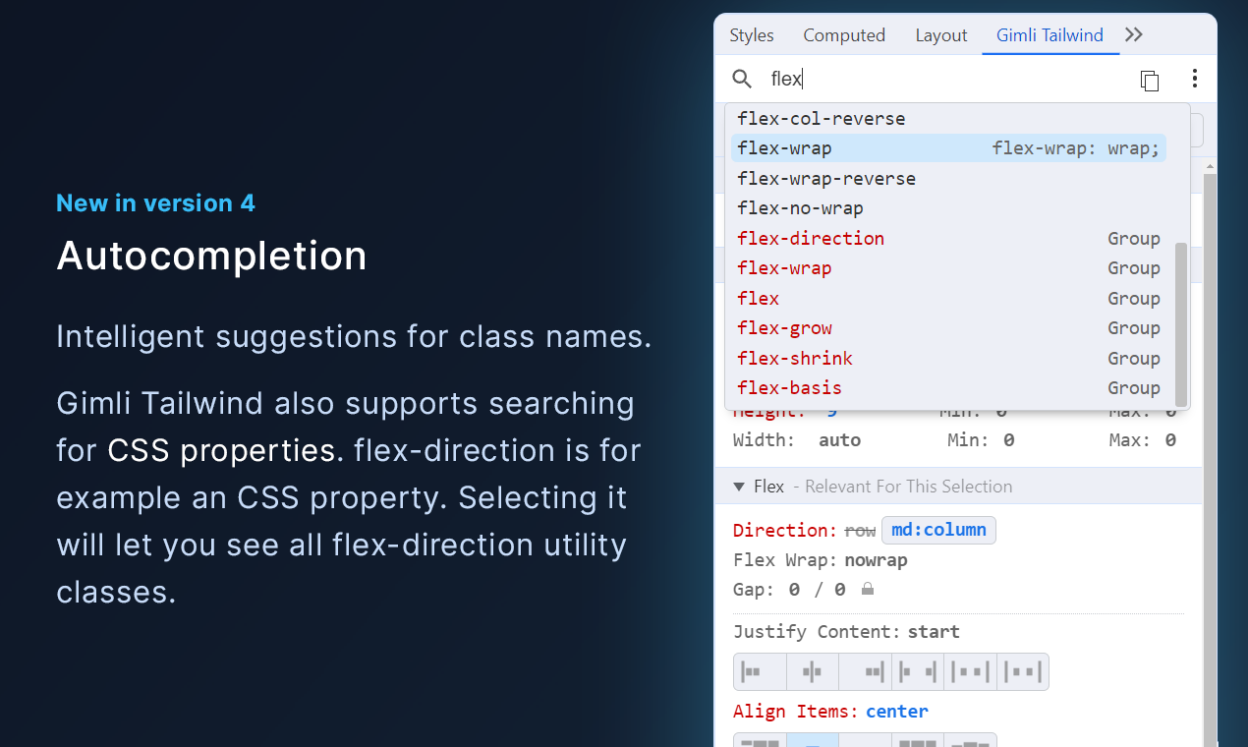Image resolution: width=1248 pixels, height=747 pixels.
Task: Set justify content to space-around icon
Action: point(971,672)
